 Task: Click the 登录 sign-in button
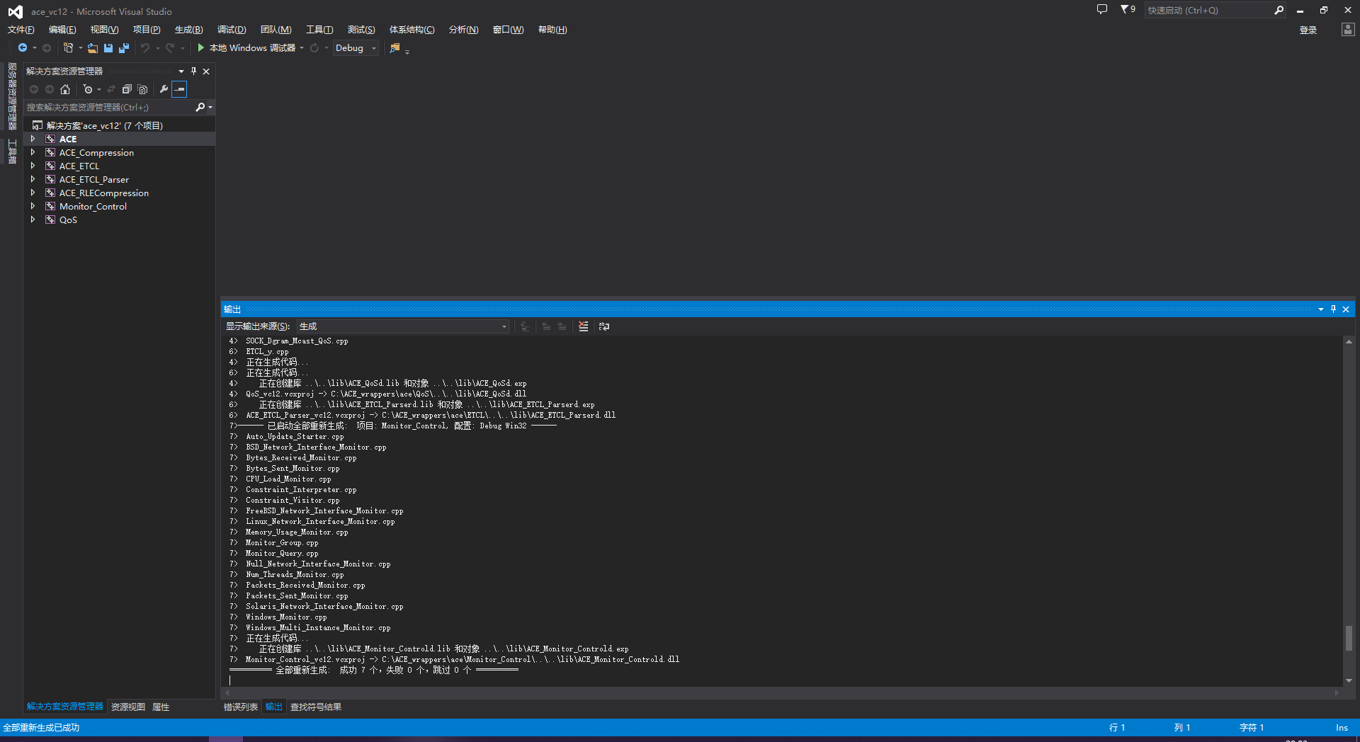point(1308,30)
